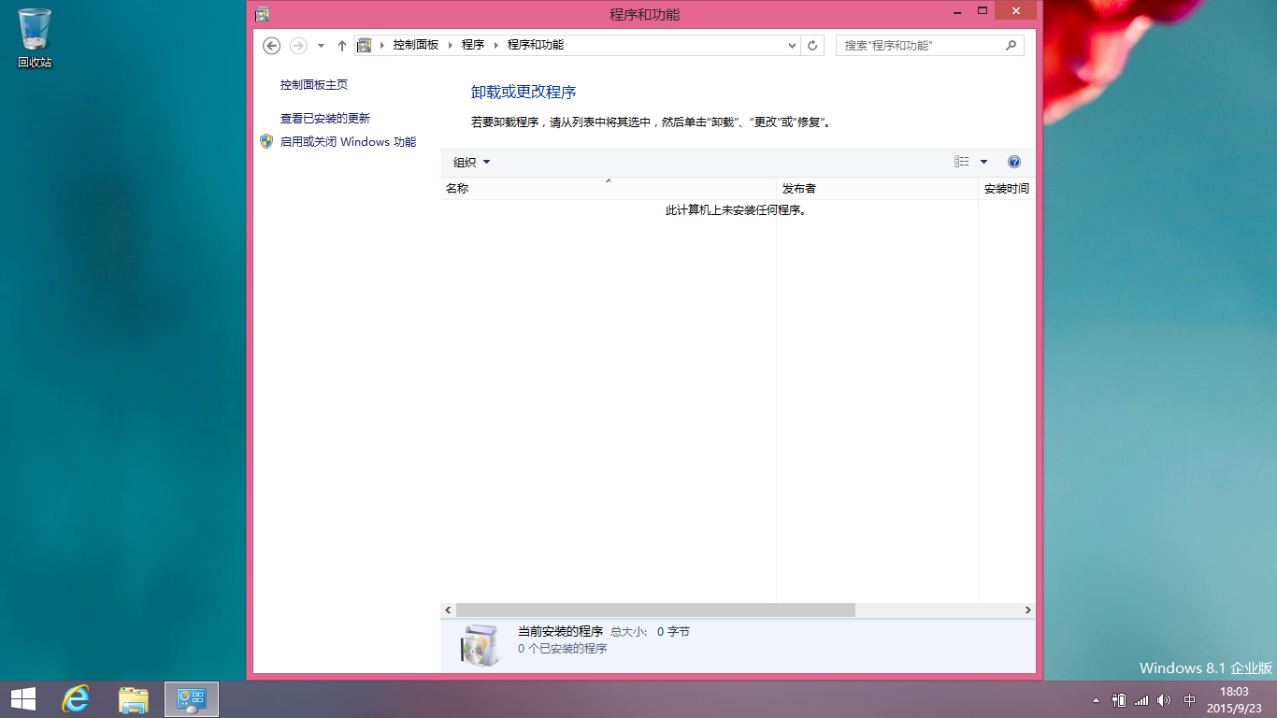Screen dimensions: 1277x718
Task: Click the 0 个已安装的程序 status text
Action: click(x=563, y=648)
